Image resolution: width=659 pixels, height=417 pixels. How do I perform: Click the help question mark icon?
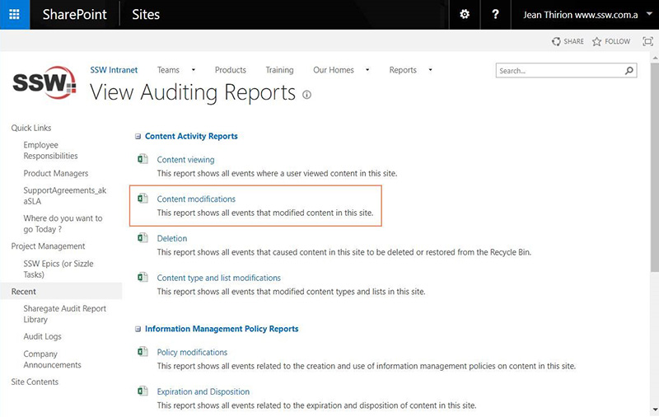click(495, 15)
